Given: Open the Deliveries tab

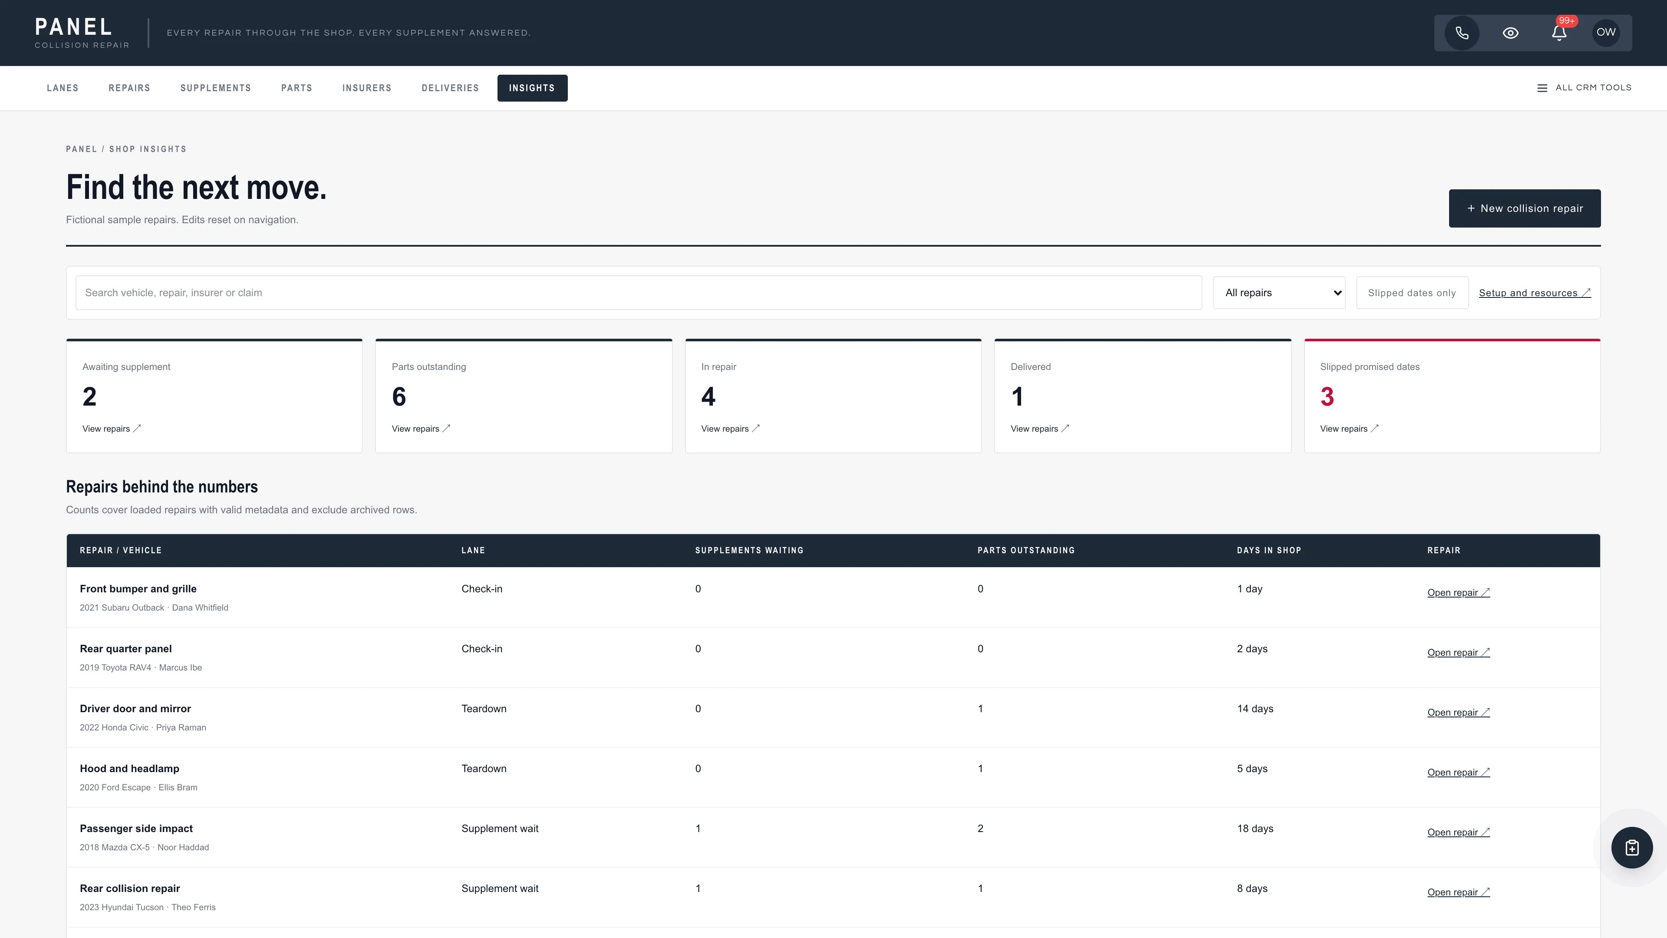Looking at the screenshot, I should (x=451, y=88).
